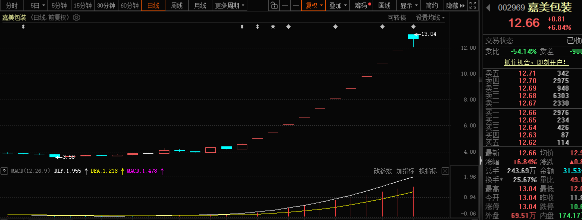Click the back arrow beside stock code 002969
Screen dimensions: 582x220
tap(488, 7)
